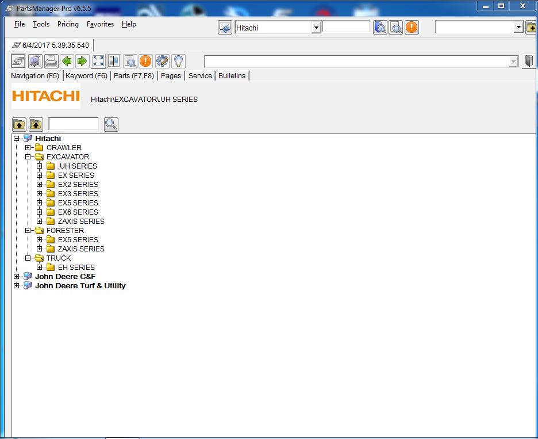Open the shopping cart toolbar icon
Viewport: 538px width, 439px height.
35,61
